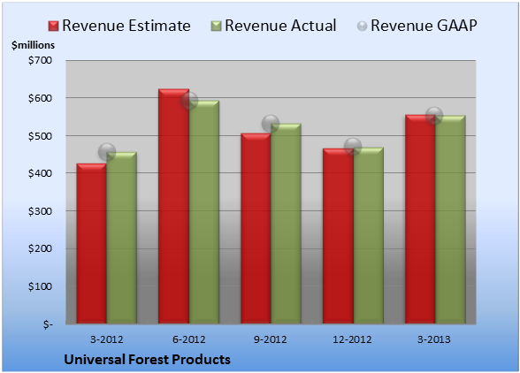520x373 pixels.
Task: Click the $700 axis value
Action: (x=40, y=60)
